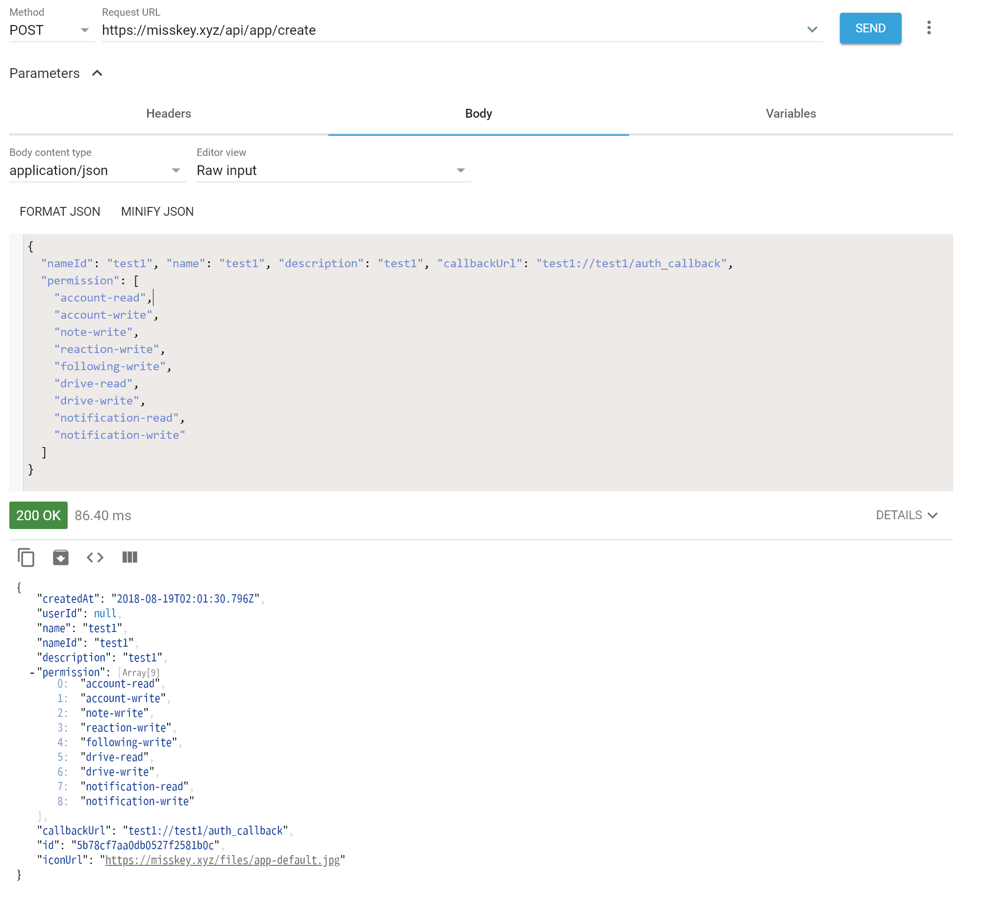Expand the Array[9] permission list

click(139, 672)
